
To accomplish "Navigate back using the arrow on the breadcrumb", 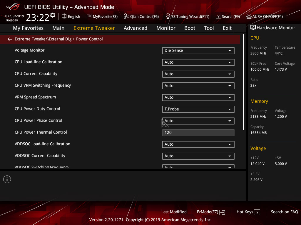I will pyautogui.click(x=9, y=39).
